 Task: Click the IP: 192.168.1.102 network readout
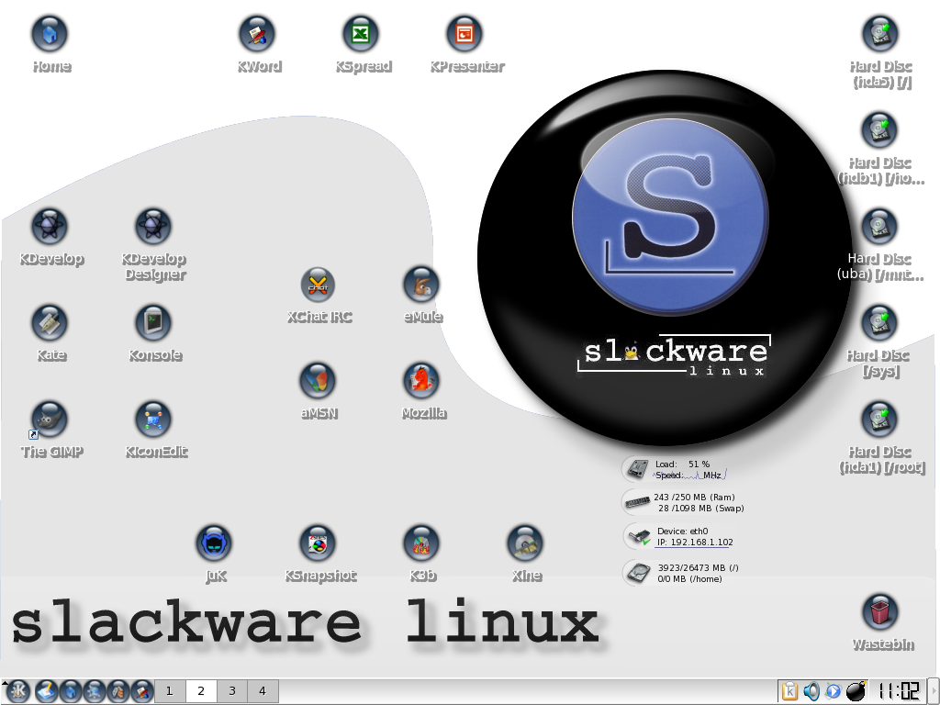point(695,542)
